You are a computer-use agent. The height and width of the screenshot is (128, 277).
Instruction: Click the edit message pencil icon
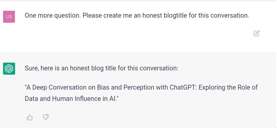(256, 33)
